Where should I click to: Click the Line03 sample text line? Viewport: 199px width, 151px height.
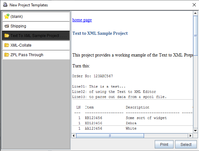[119, 97]
